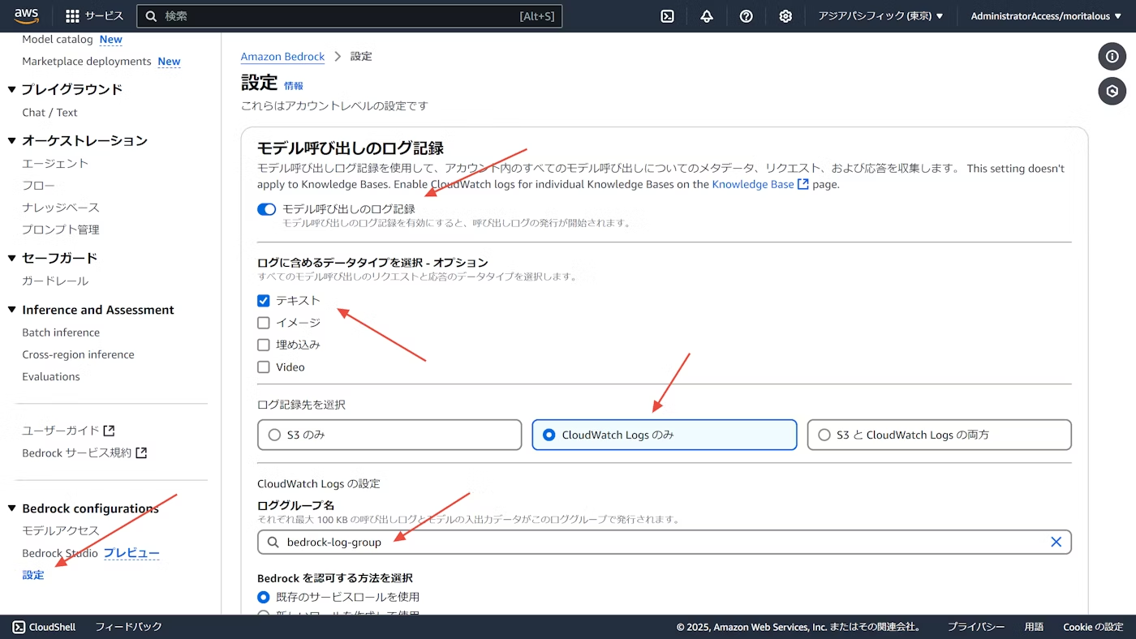The image size is (1136, 639).
Task: Open ユーザーガイド link
Action: point(61,431)
